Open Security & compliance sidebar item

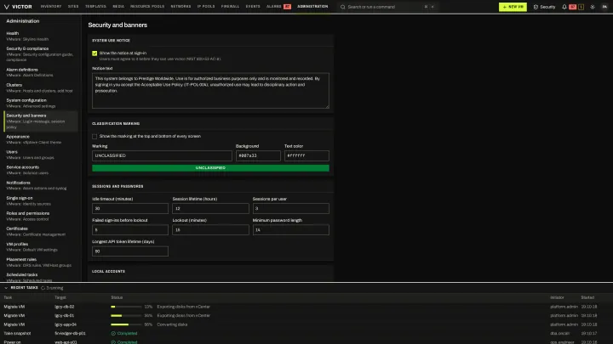[x=41, y=54]
